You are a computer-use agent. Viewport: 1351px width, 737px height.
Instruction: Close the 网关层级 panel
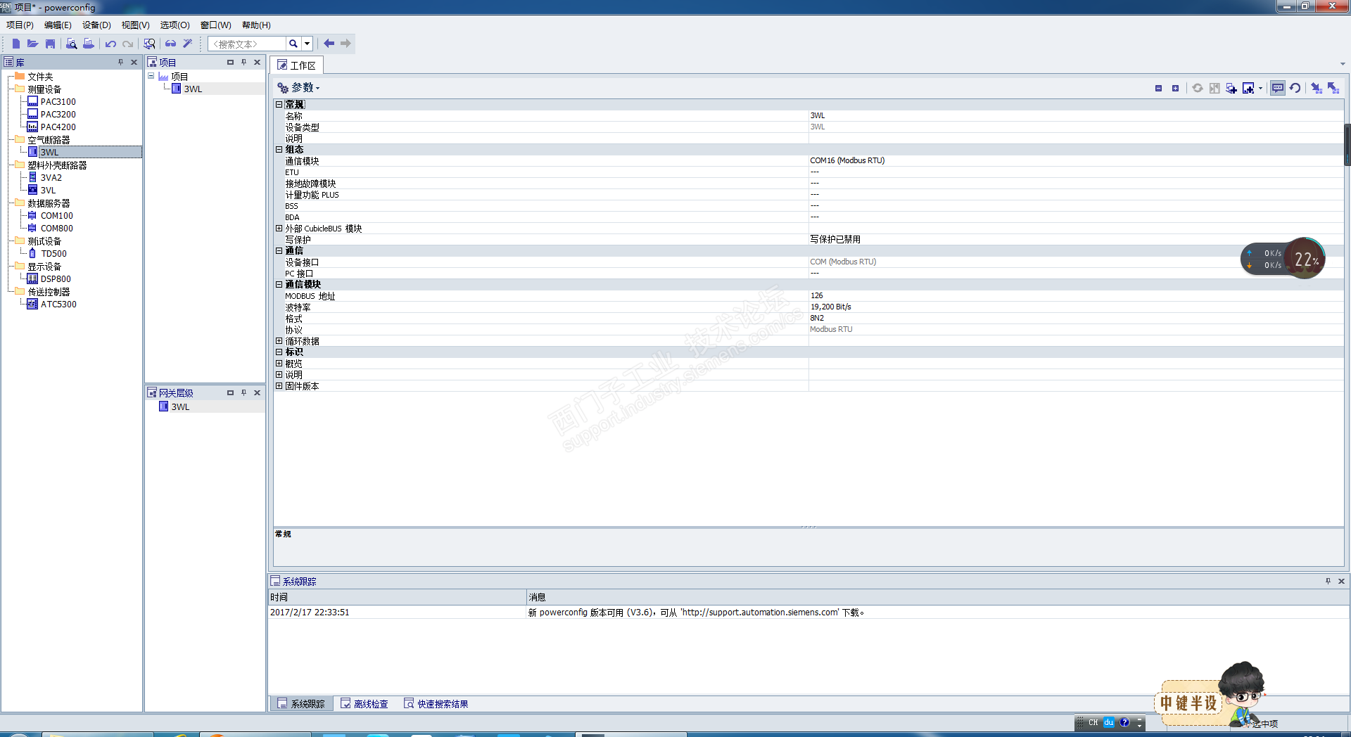(x=257, y=393)
